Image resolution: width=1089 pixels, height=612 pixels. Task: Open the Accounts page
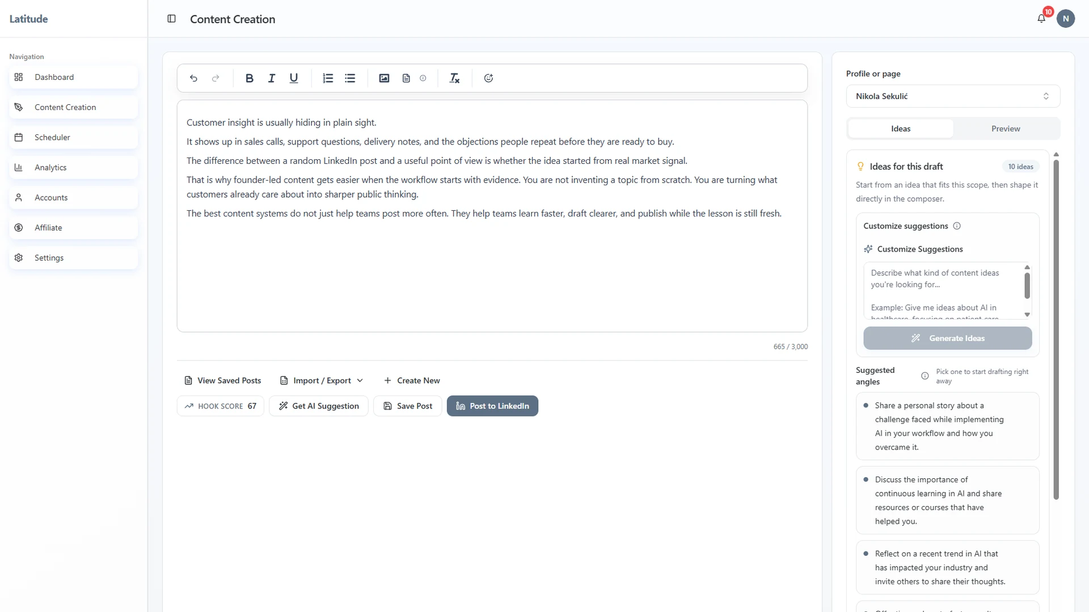pyautogui.click(x=73, y=197)
